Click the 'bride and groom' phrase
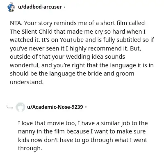164x163 pixels. coord(111,73)
